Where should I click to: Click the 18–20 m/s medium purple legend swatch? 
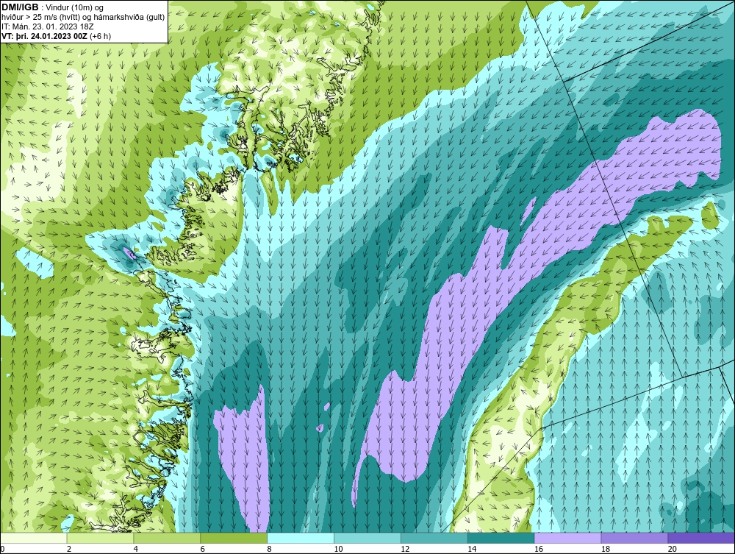635,538
